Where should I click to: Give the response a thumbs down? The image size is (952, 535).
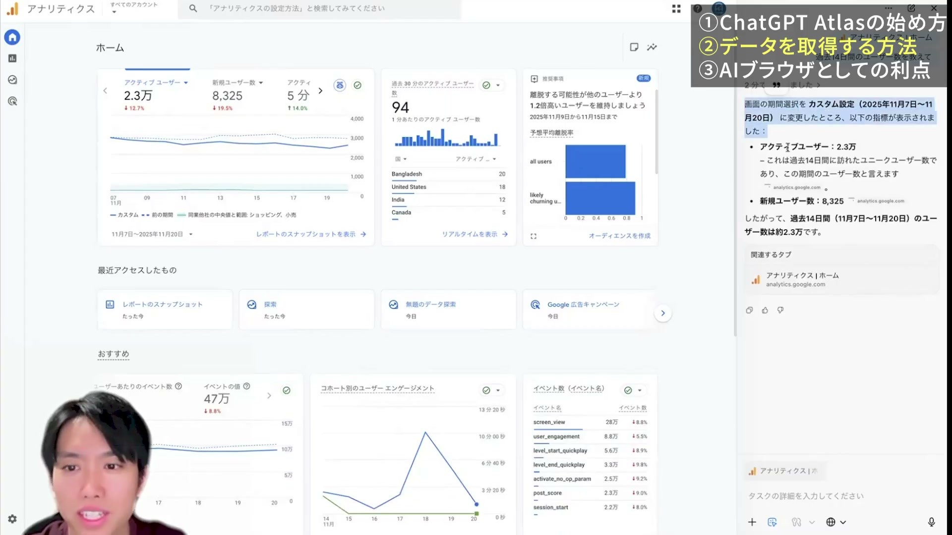click(780, 310)
